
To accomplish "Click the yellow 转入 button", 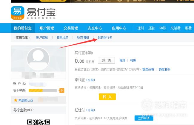I will click(x=107, y=97).
